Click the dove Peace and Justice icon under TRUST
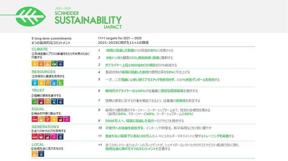 [x=54, y=101]
